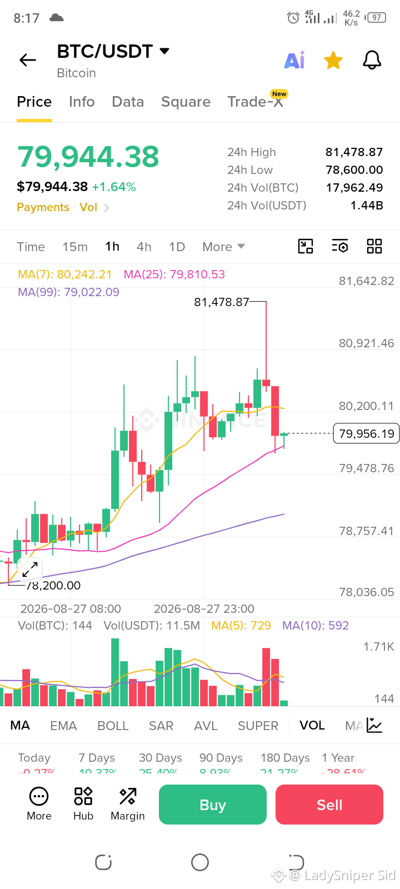Viewport: 400px width, 889px height.
Task: Tap the 1 Year performance label
Action: tap(338, 758)
